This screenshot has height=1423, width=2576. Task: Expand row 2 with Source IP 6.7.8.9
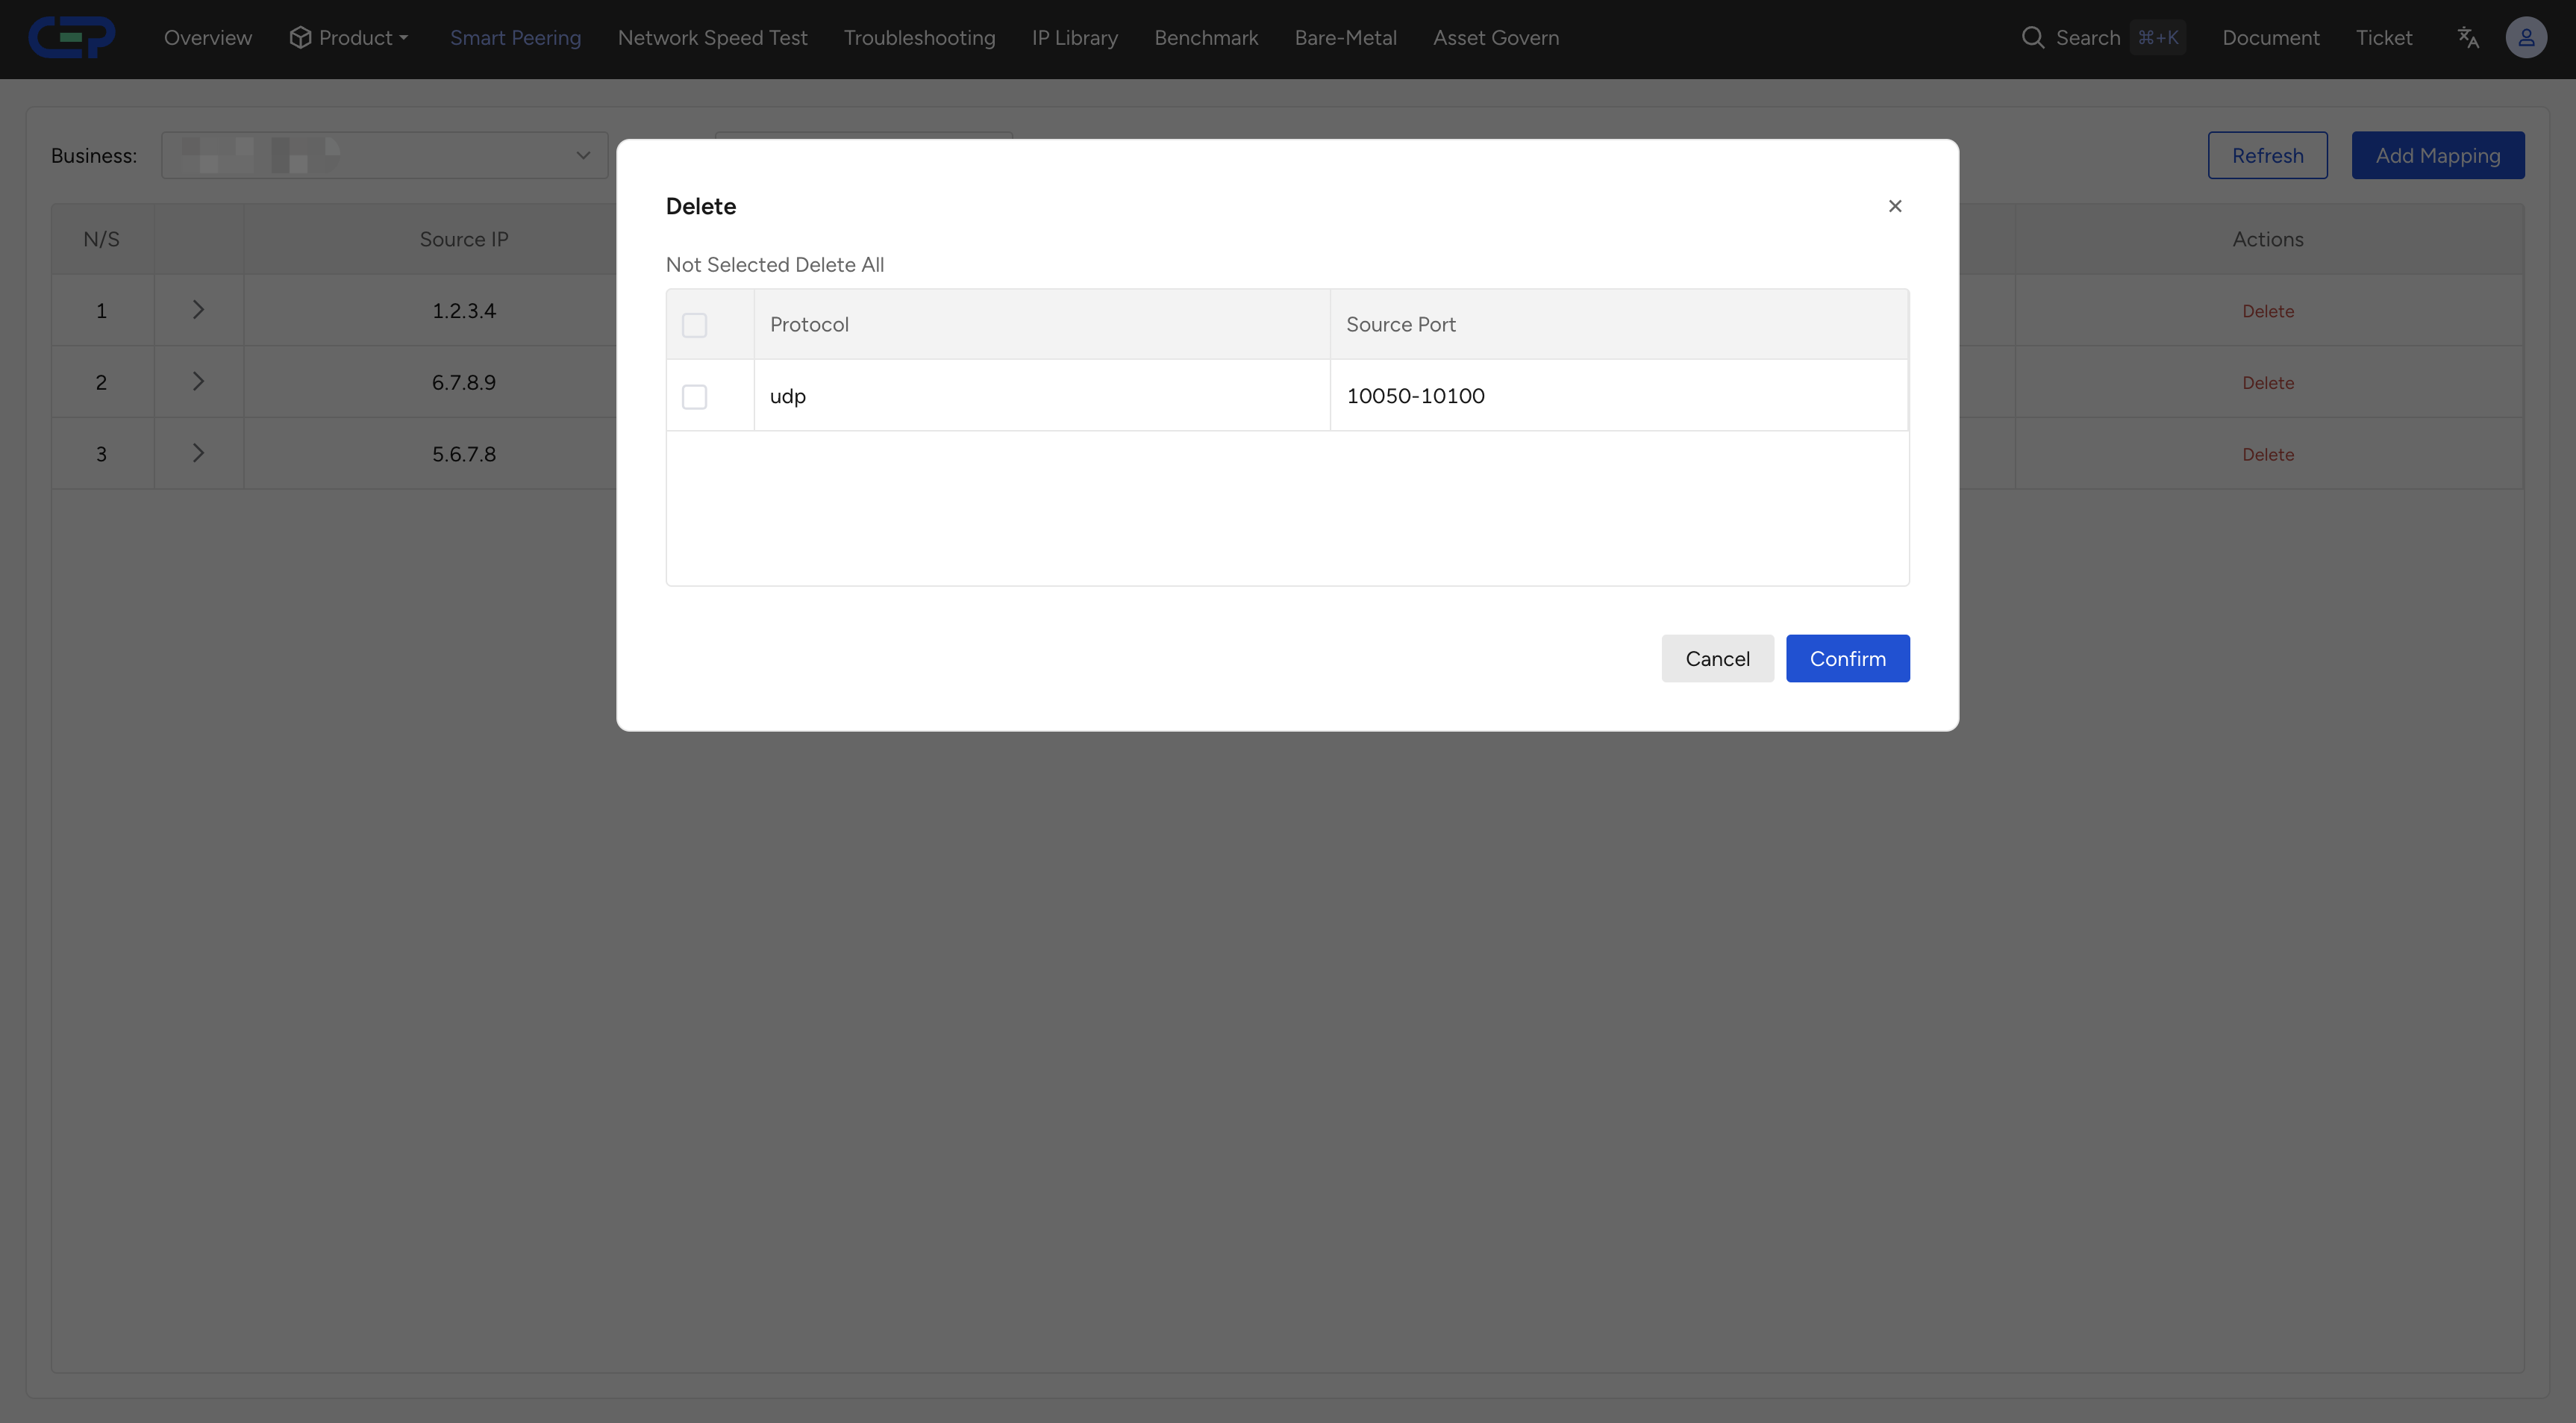(x=198, y=382)
